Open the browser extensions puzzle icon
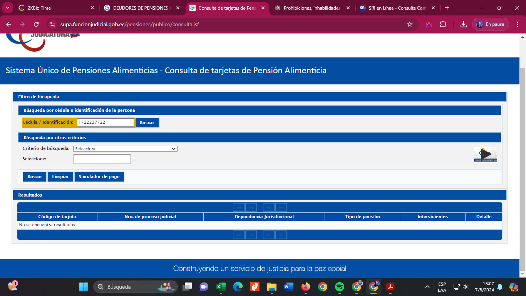526x296 pixels. [x=443, y=24]
